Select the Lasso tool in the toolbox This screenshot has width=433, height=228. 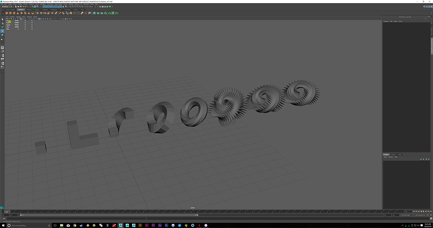coord(3,23)
